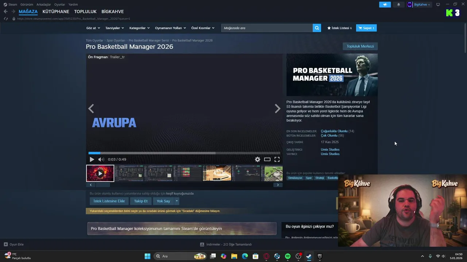This screenshot has width=467, height=262.
Task: Open Task View on the taskbar
Action: point(213,256)
